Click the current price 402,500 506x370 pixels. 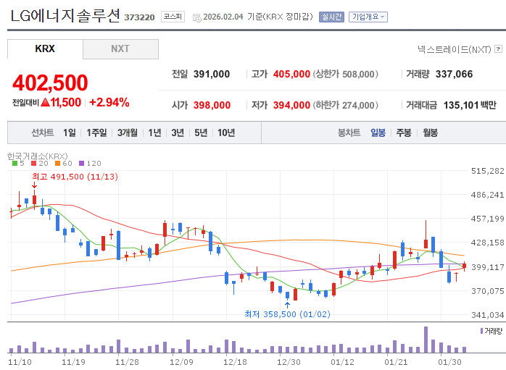coord(50,83)
